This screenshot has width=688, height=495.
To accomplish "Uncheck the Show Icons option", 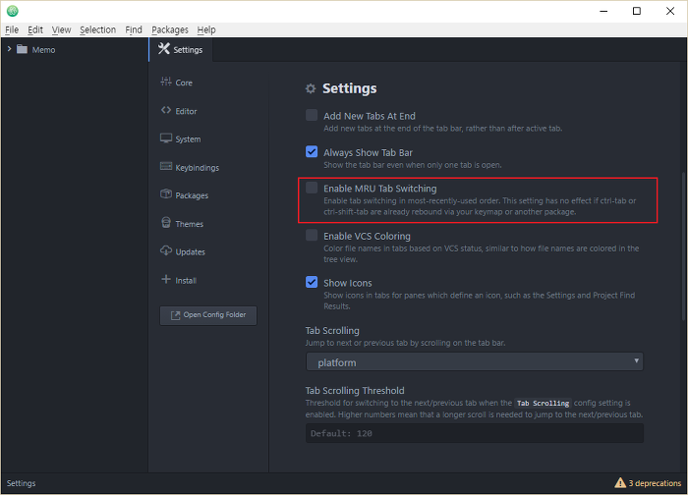I will pyautogui.click(x=312, y=282).
